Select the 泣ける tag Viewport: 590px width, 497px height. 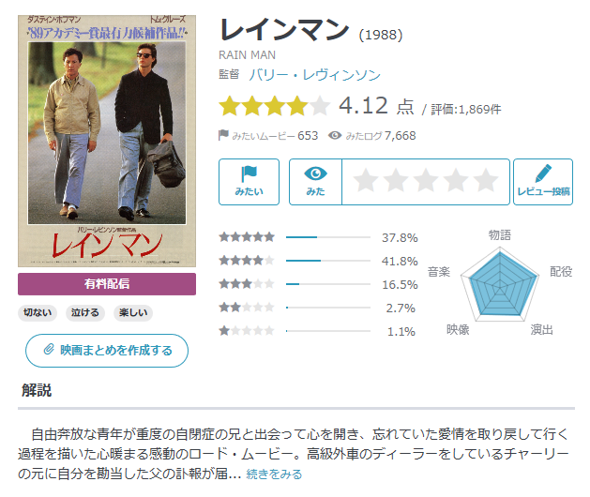(85, 312)
